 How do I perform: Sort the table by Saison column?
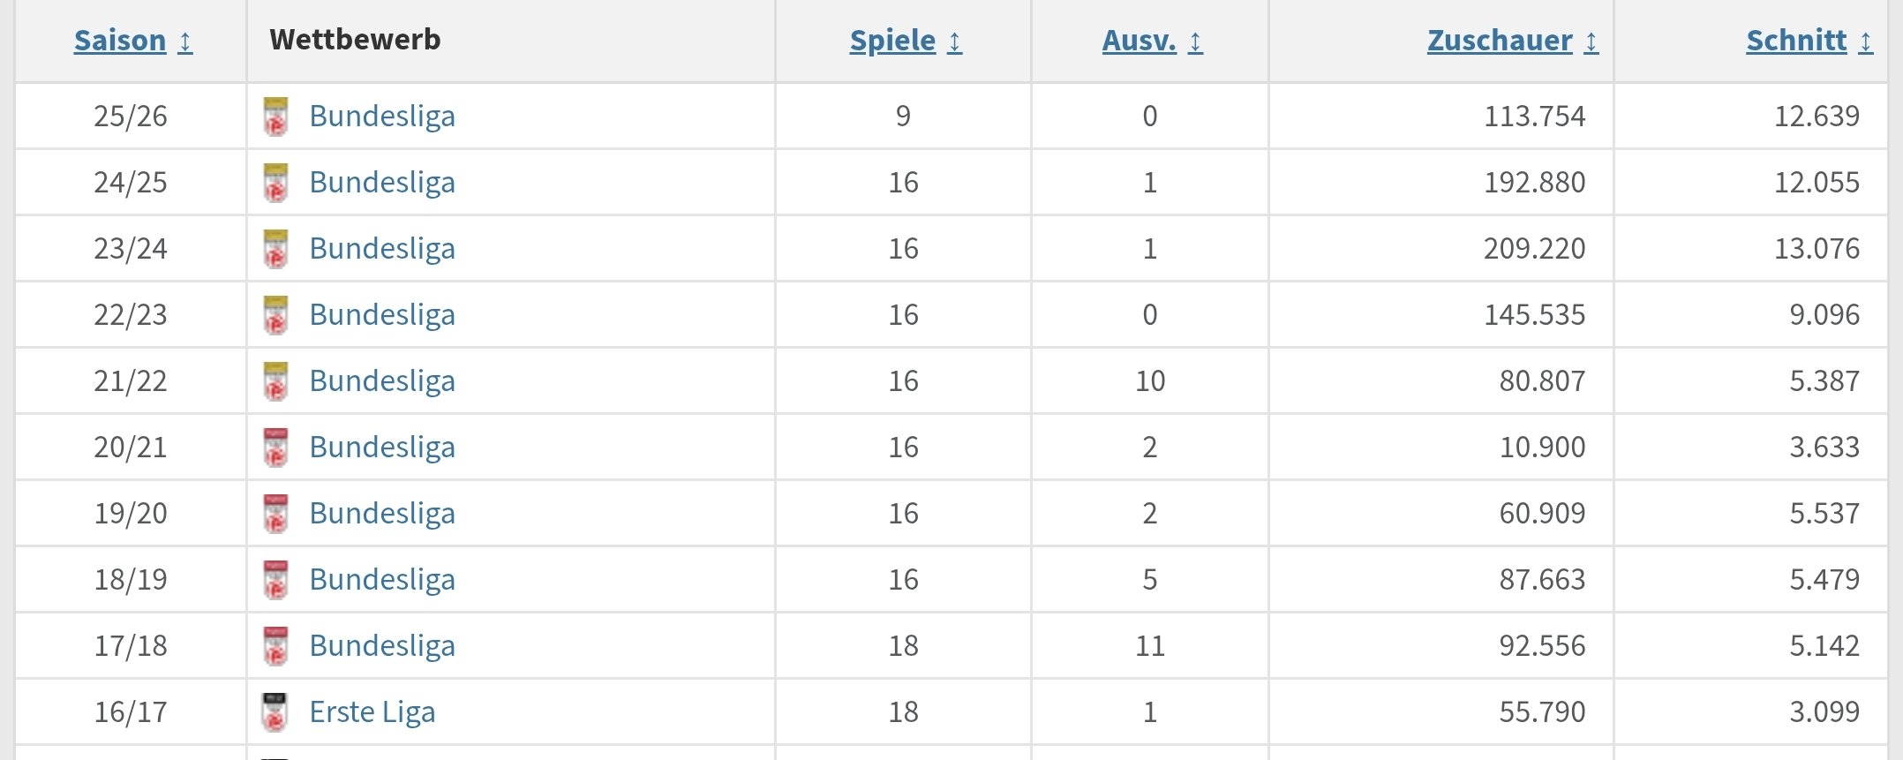click(x=120, y=41)
